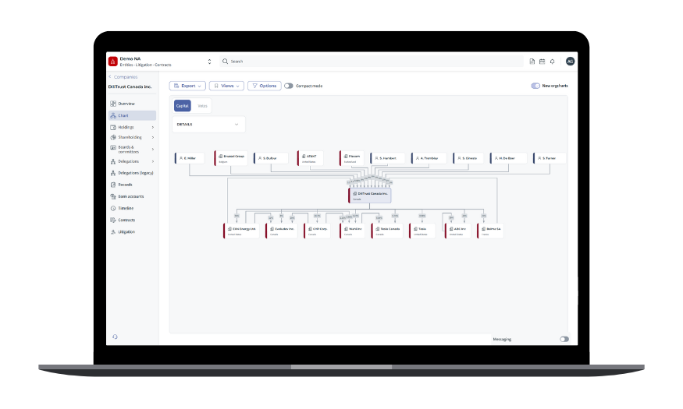Click the AT&NT company node
The image size is (683, 409).
pos(311,158)
